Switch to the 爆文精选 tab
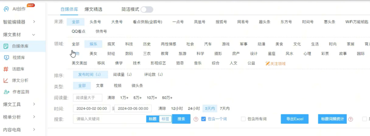This screenshot has height=136, width=370. pos(94,10)
